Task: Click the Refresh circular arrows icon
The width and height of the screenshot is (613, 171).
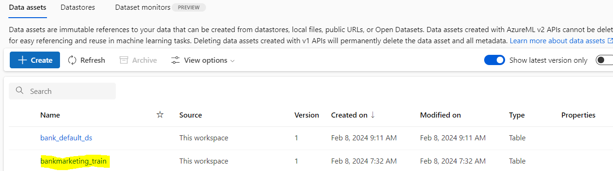Action: [x=72, y=60]
